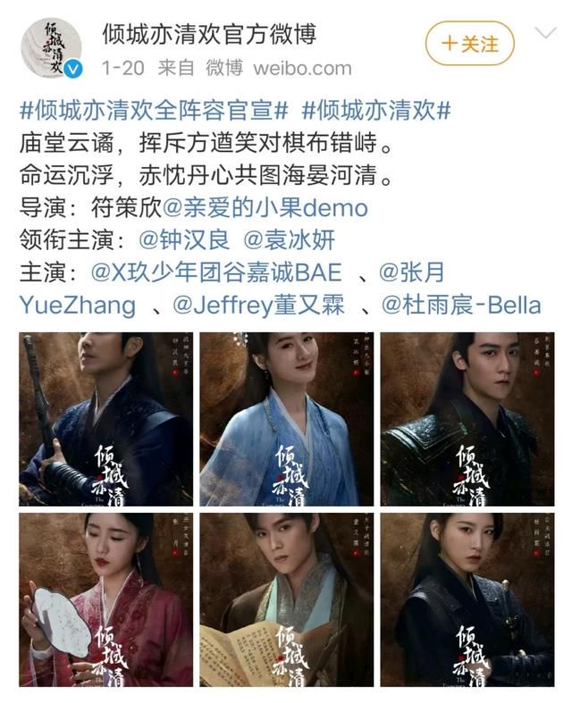
Task: View poster of man reading a scroll
Action: point(286,599)
